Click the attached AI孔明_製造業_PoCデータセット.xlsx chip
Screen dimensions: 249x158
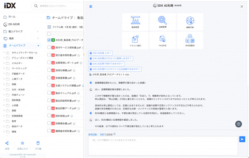(x=110, y=74)
